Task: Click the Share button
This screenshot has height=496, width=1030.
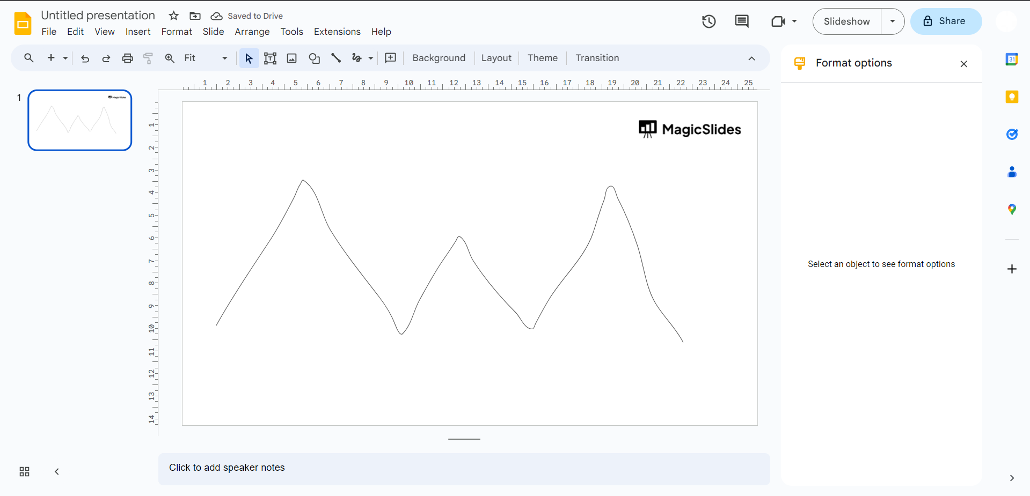Action: coord(946,21)
